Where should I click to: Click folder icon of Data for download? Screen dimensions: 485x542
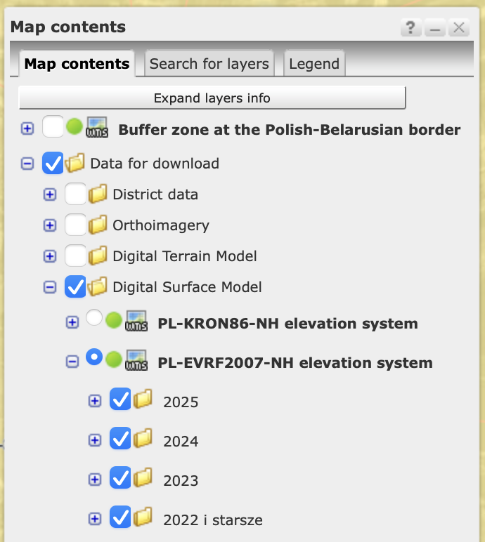(x=75, y=162)
